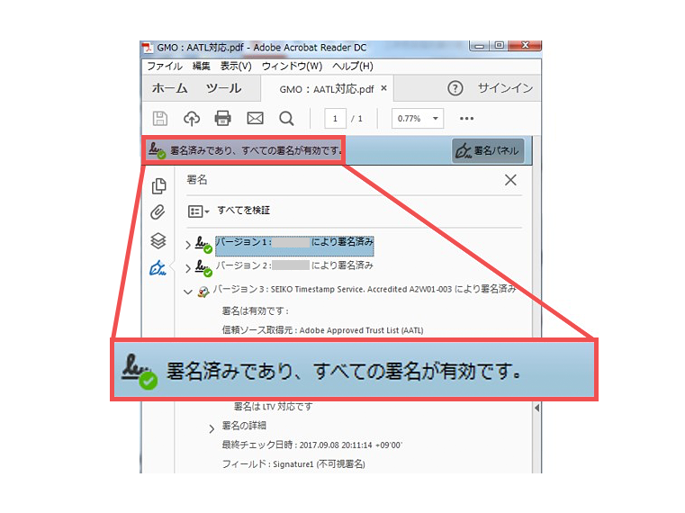Close the GMO：AATL対応.pdf tab
Screen dimensions: 685x513
tap(383, 88)
